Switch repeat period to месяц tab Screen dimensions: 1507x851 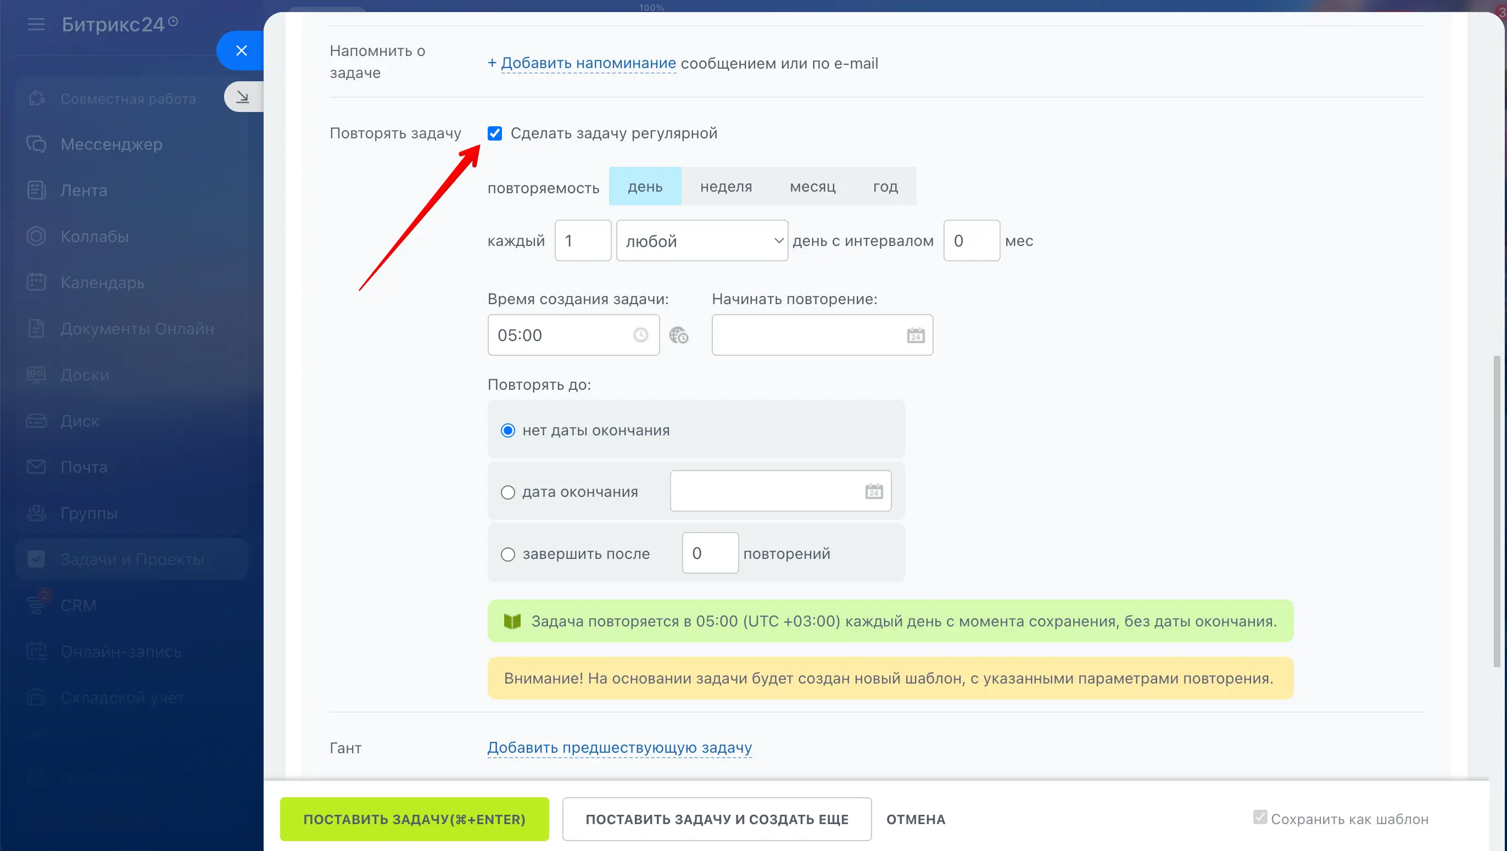coord(813,187)
